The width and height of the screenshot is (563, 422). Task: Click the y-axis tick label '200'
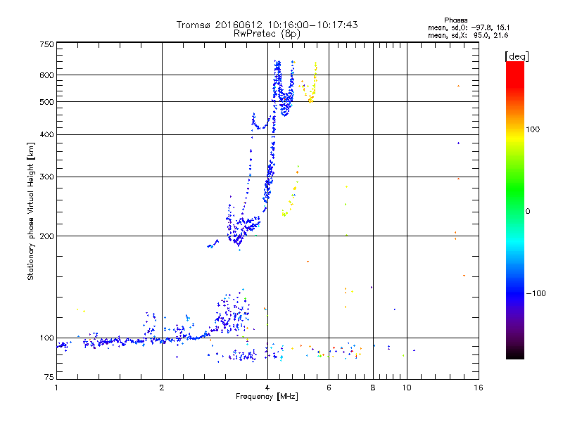point(46,236)
